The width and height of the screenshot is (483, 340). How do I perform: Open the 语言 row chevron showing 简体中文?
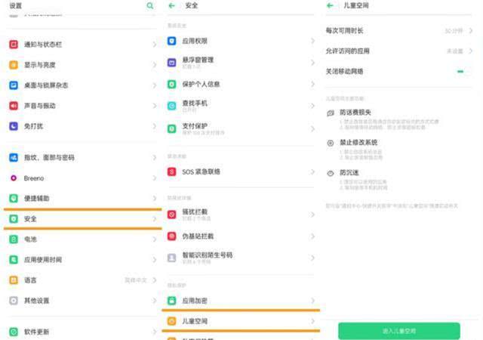pos(154,280)
